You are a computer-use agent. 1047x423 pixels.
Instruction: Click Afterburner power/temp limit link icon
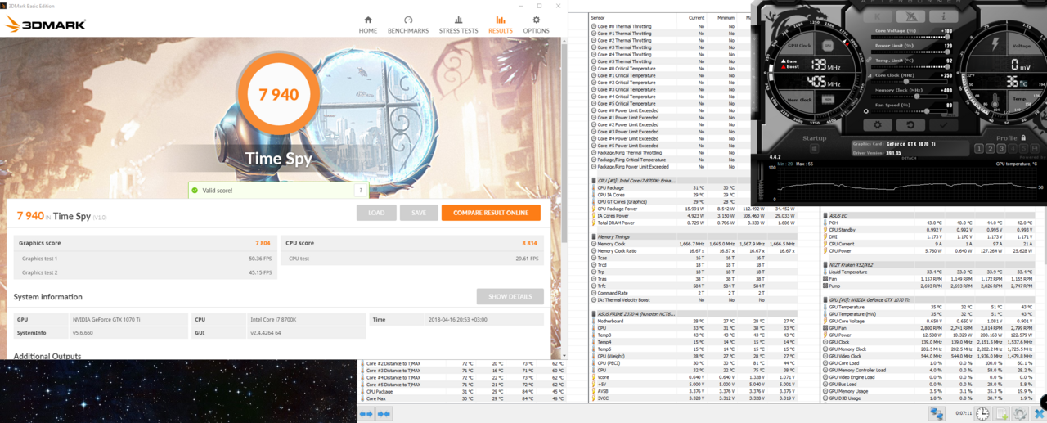[869, 59]
